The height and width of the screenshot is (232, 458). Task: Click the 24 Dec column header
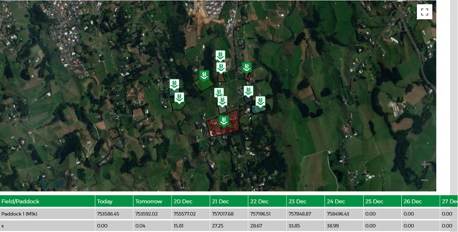point(344,201)
